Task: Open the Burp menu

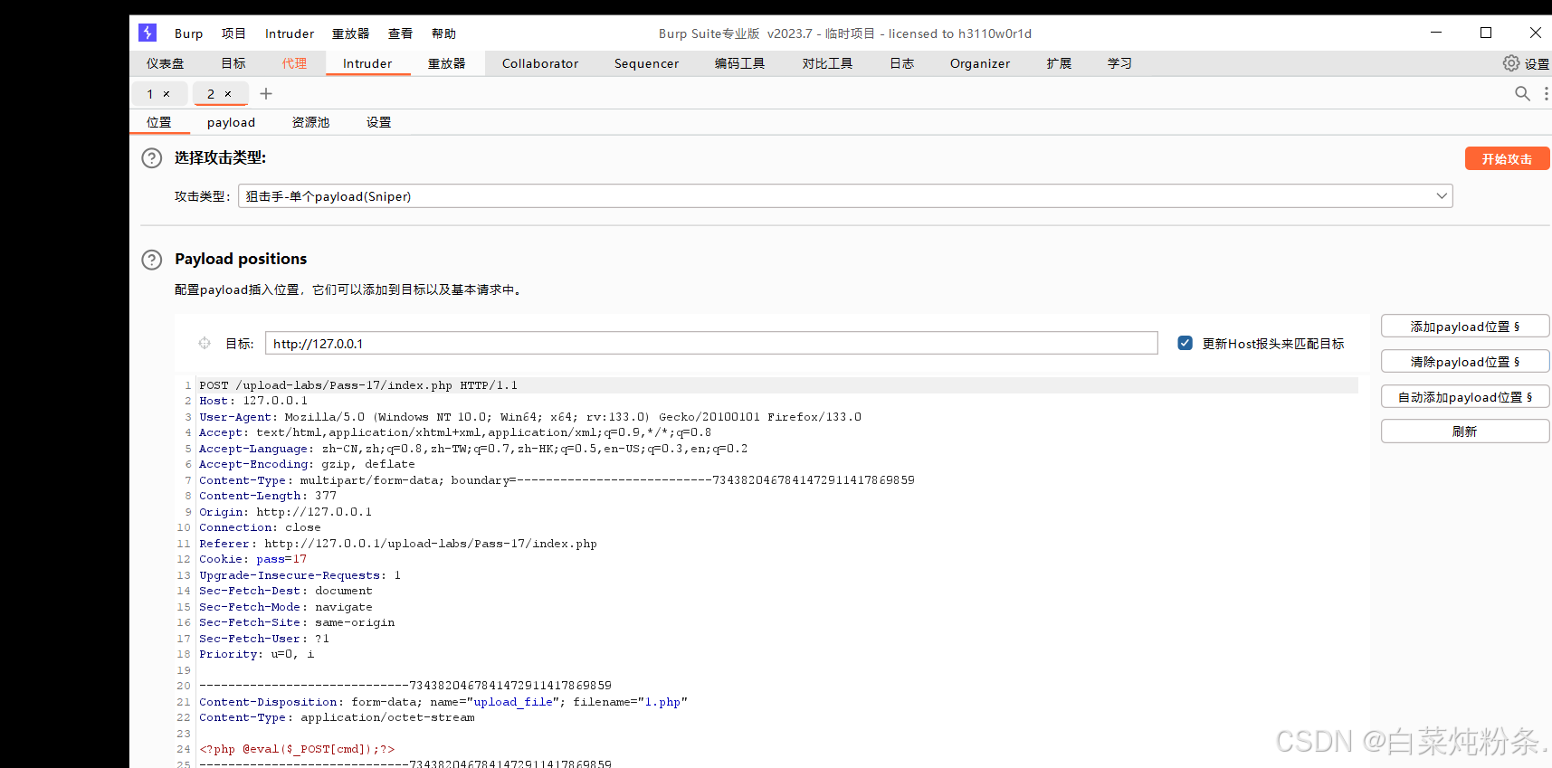Action: [x=188, y=33]
